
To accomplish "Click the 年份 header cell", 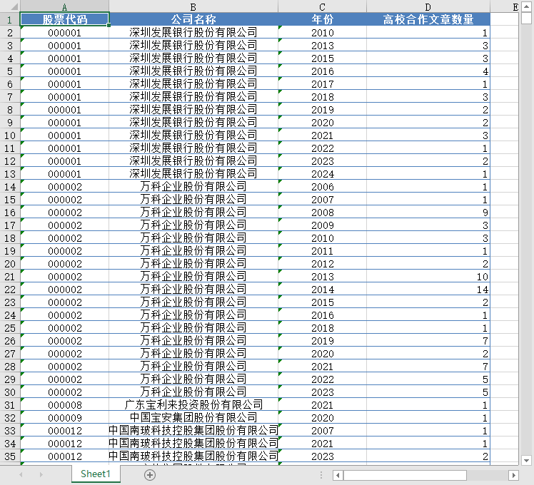I will (322, 19).
